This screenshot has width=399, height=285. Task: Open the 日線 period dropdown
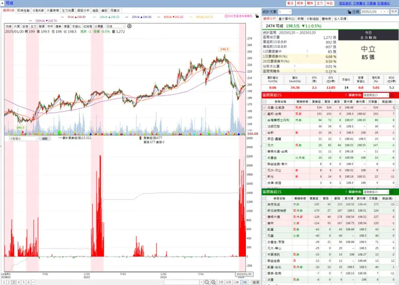point(115,26)
